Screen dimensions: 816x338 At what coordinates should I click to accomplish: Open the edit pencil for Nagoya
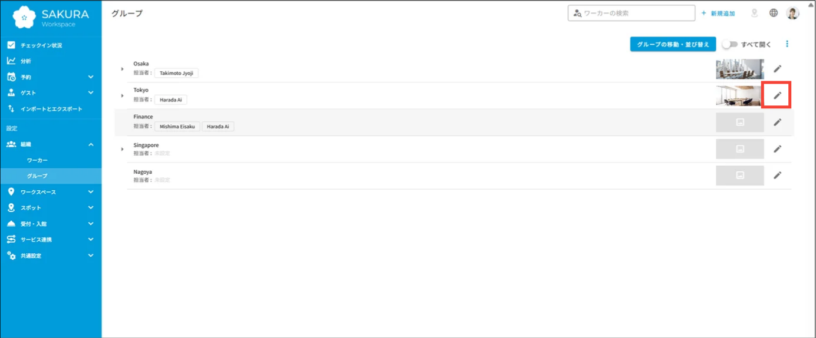point(777,175)
